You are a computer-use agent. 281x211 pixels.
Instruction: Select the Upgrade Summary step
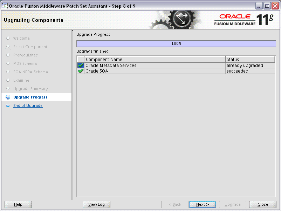30,89
